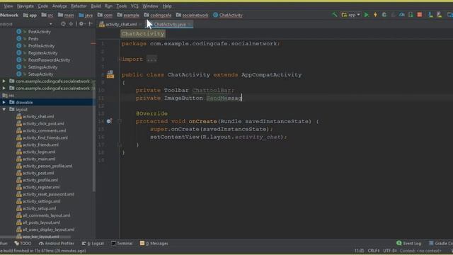Open activity_reset_password.xml layout file
453x255 pixels.
coord(48,195)
